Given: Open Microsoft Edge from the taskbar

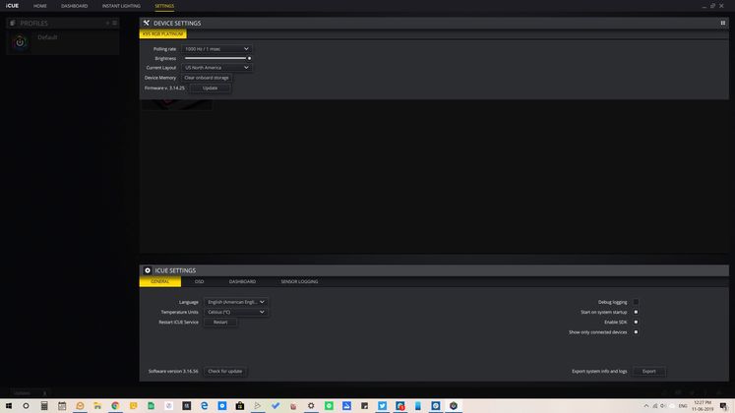Looking at the screenshot, I should [205, 406].
